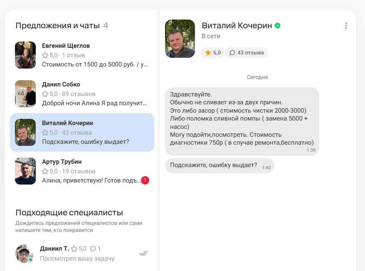Click the unread message badge on Артур Трубин
The height and width of the screenshot is (271, 365).
145,180
